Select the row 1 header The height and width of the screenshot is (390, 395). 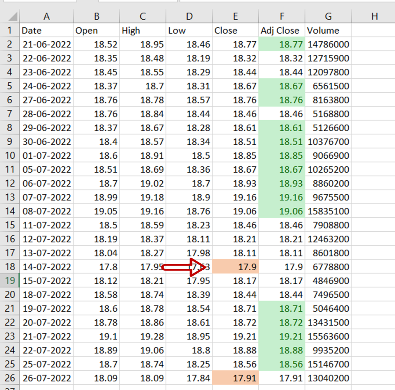coord(10,31)
